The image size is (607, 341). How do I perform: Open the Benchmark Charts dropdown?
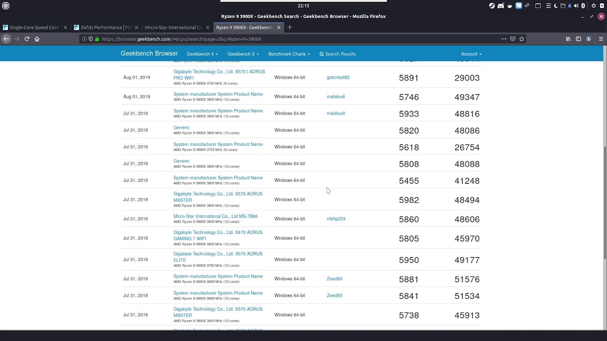pyautogui.click(x=289, y=54)
